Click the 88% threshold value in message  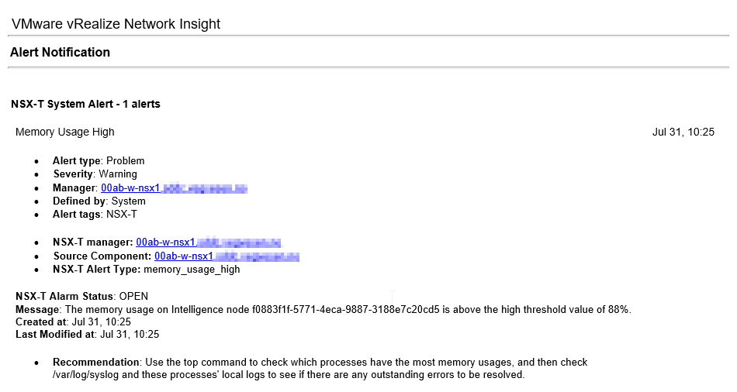[x=620, y=309]
